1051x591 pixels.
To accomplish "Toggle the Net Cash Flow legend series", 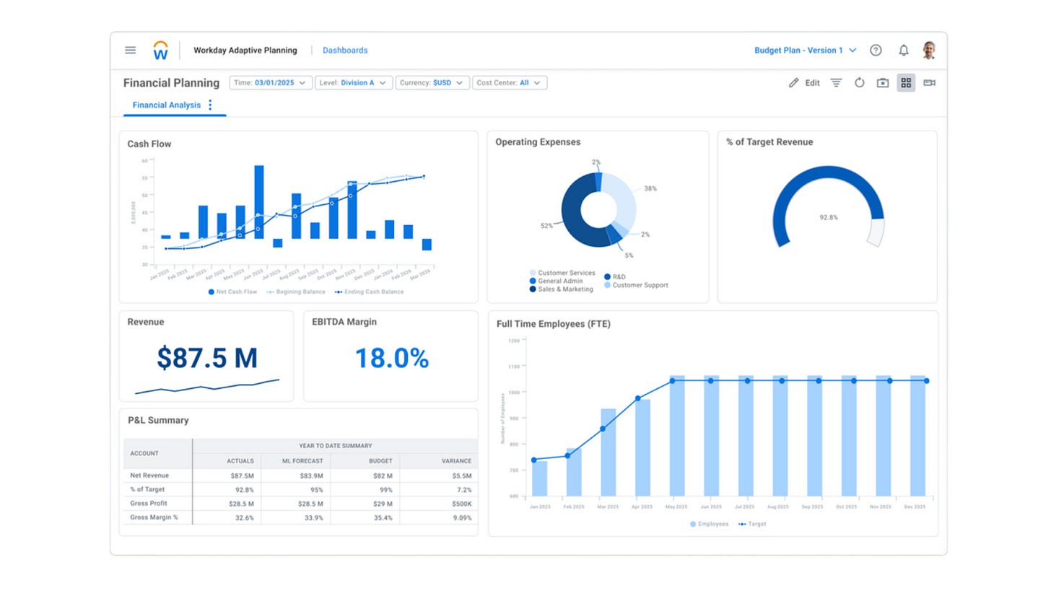I will click(x=231, y=292).
